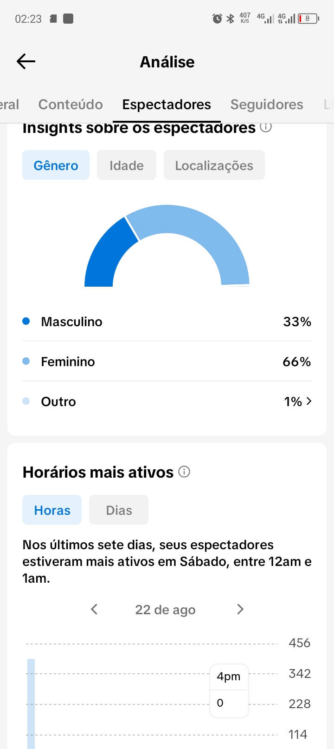Tap the Masculino 33% row
The height and width of the screenshot is (749, 334).
click(167, 322)
